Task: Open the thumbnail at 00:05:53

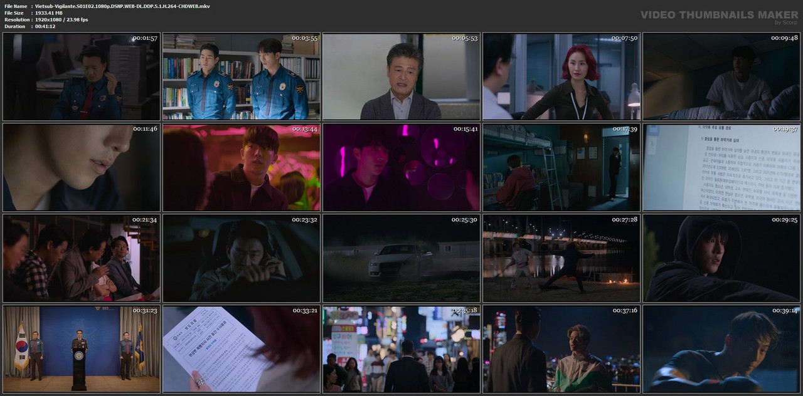Action: point(401,76)
